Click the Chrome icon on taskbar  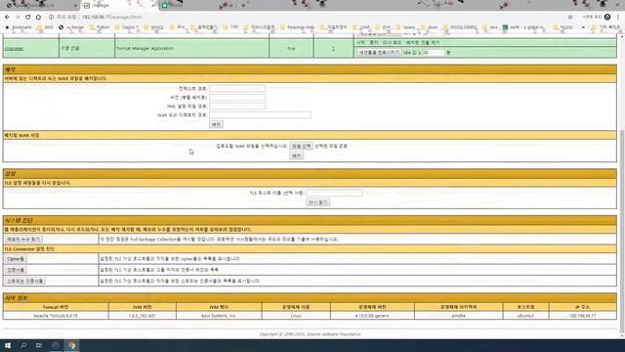[x=71, y=345]
